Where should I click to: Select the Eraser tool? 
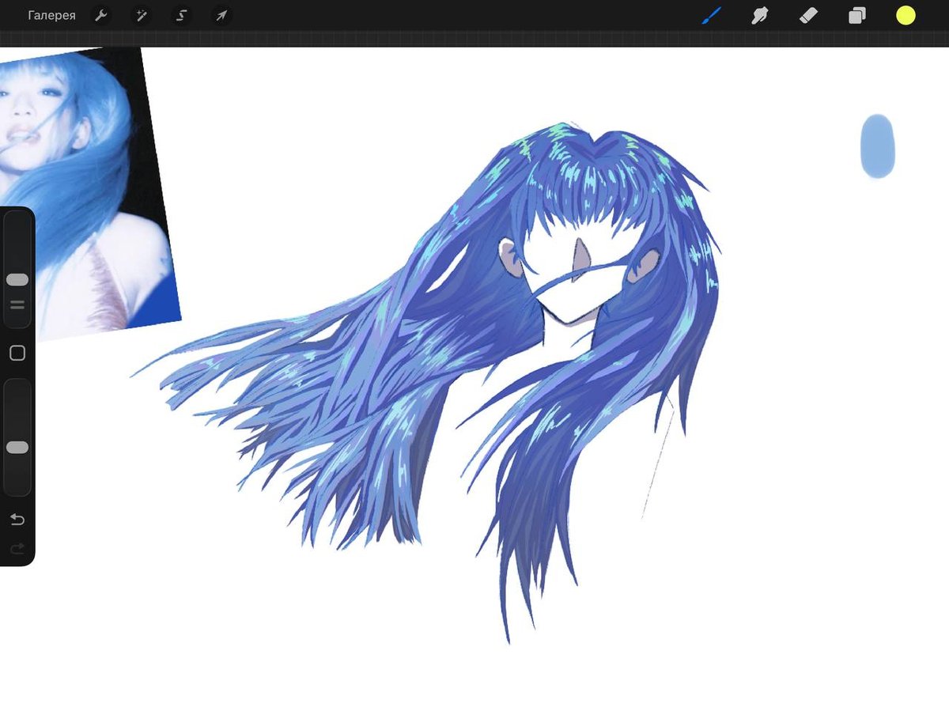808,15
